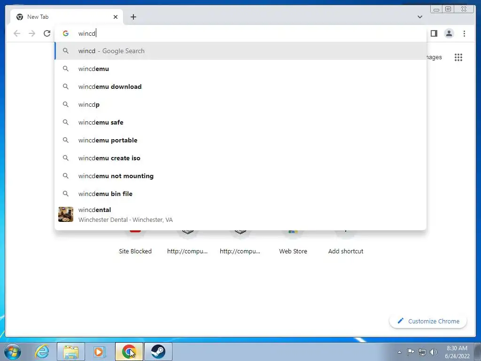Viewport: 481px width, 361px height.
Task: Click the search icon beside 'wincdemu safe'
Action: 66,122
